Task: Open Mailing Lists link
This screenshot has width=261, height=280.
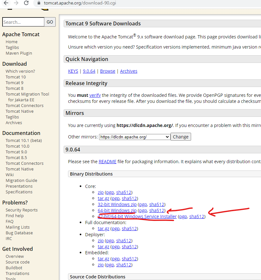Action: pos(18,227)
